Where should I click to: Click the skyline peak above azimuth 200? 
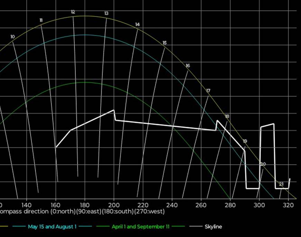[114, 110]
